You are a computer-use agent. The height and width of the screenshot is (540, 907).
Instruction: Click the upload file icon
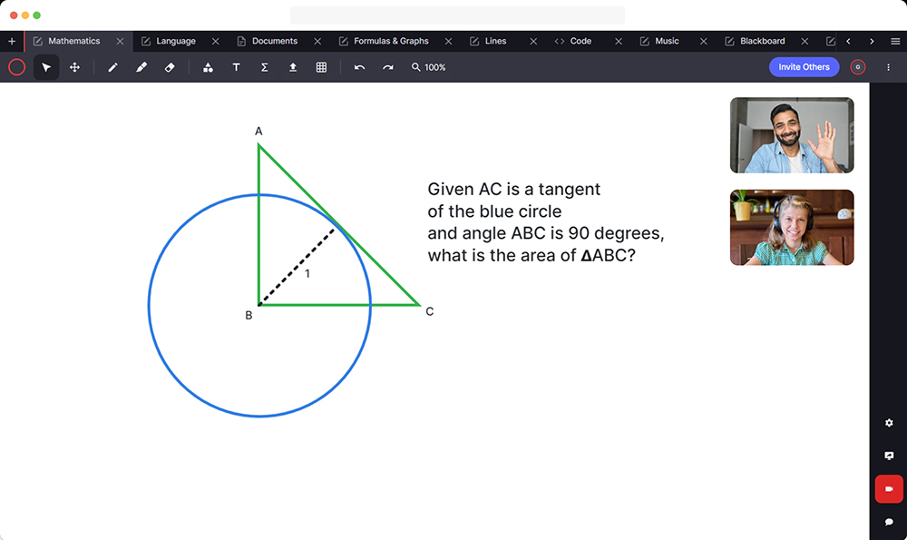tap(293, 67)
